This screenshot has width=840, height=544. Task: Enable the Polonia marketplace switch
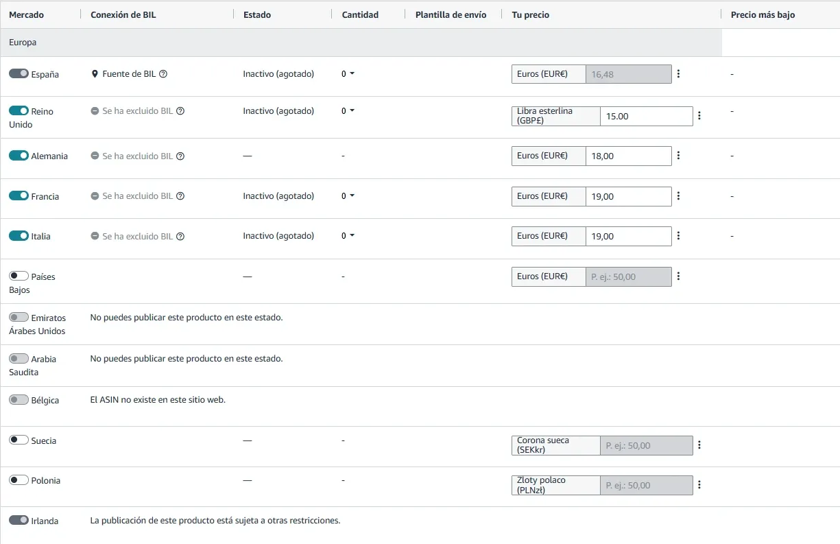coord(19,480)
